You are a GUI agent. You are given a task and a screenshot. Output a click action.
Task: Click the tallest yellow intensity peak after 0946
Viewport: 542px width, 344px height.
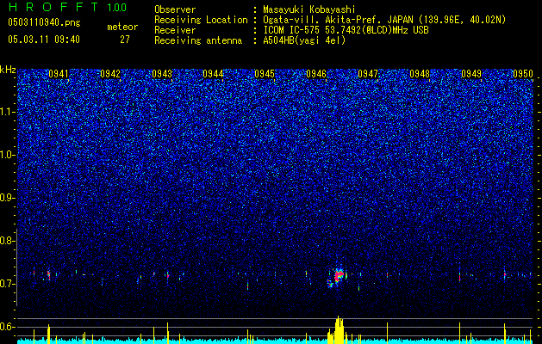339,330
